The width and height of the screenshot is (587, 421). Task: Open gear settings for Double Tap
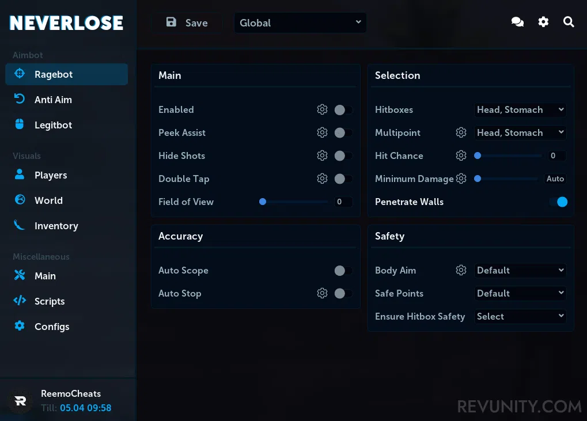[322, 179]
